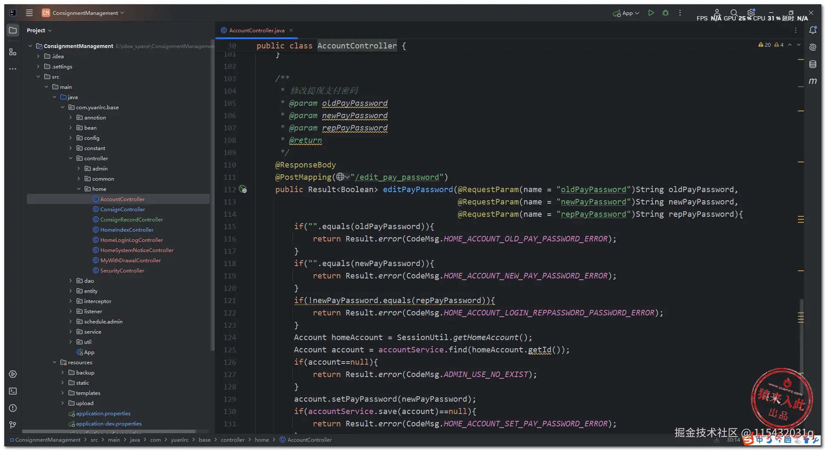Collapse the ConsignmentManagement root node

[30, 46]
